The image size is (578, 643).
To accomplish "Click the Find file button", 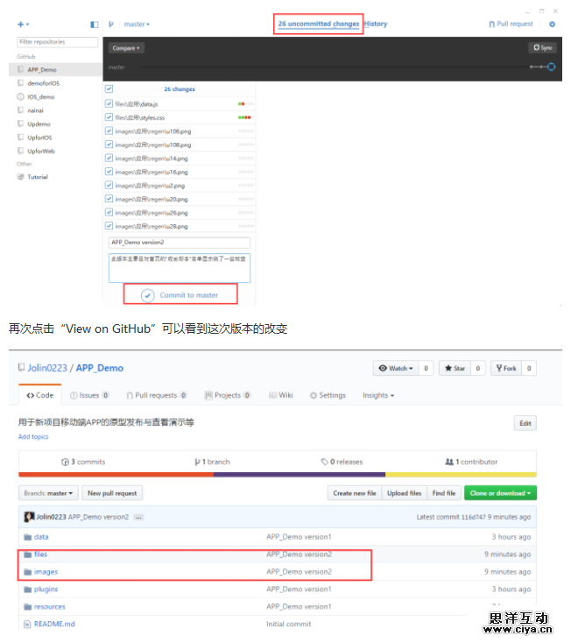I will point(444,493).
